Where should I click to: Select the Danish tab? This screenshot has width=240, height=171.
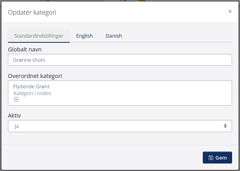pyautogui.click(x=114, y=36)
